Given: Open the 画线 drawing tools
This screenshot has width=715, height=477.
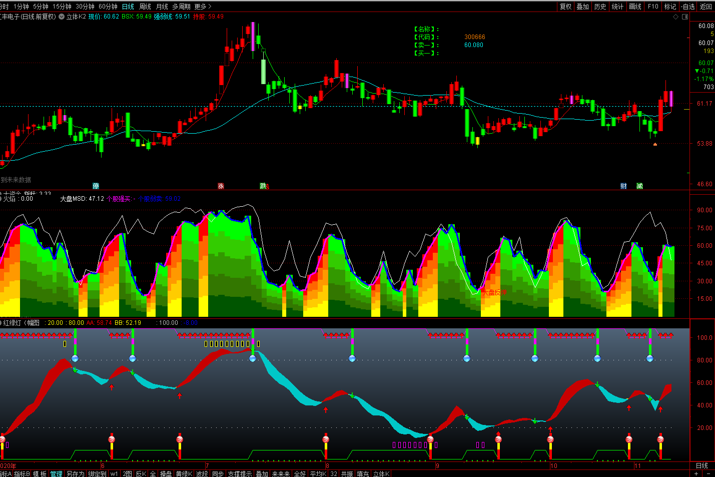Looking at the screenshot, I should 635,7.
